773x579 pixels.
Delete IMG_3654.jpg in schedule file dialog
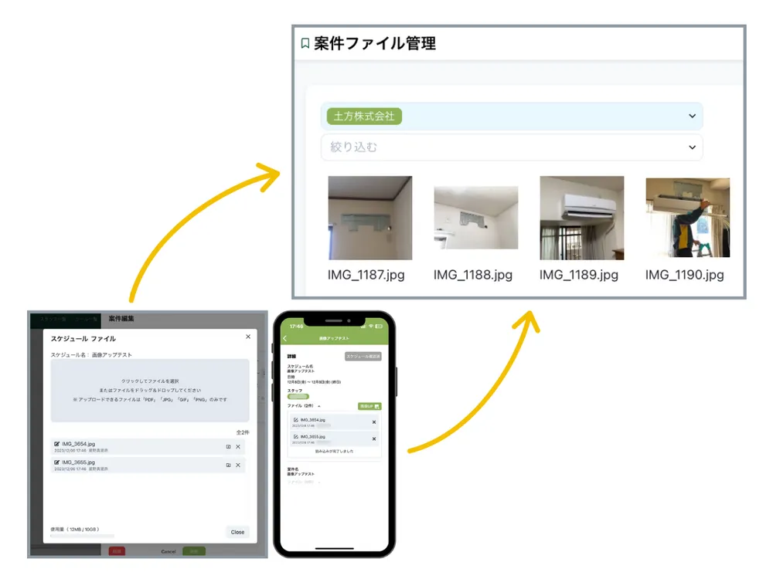pos(238,446)
